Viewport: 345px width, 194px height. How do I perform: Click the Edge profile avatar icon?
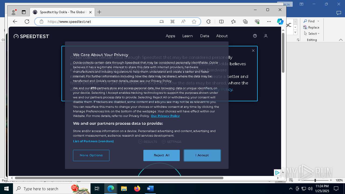(13, 12)
